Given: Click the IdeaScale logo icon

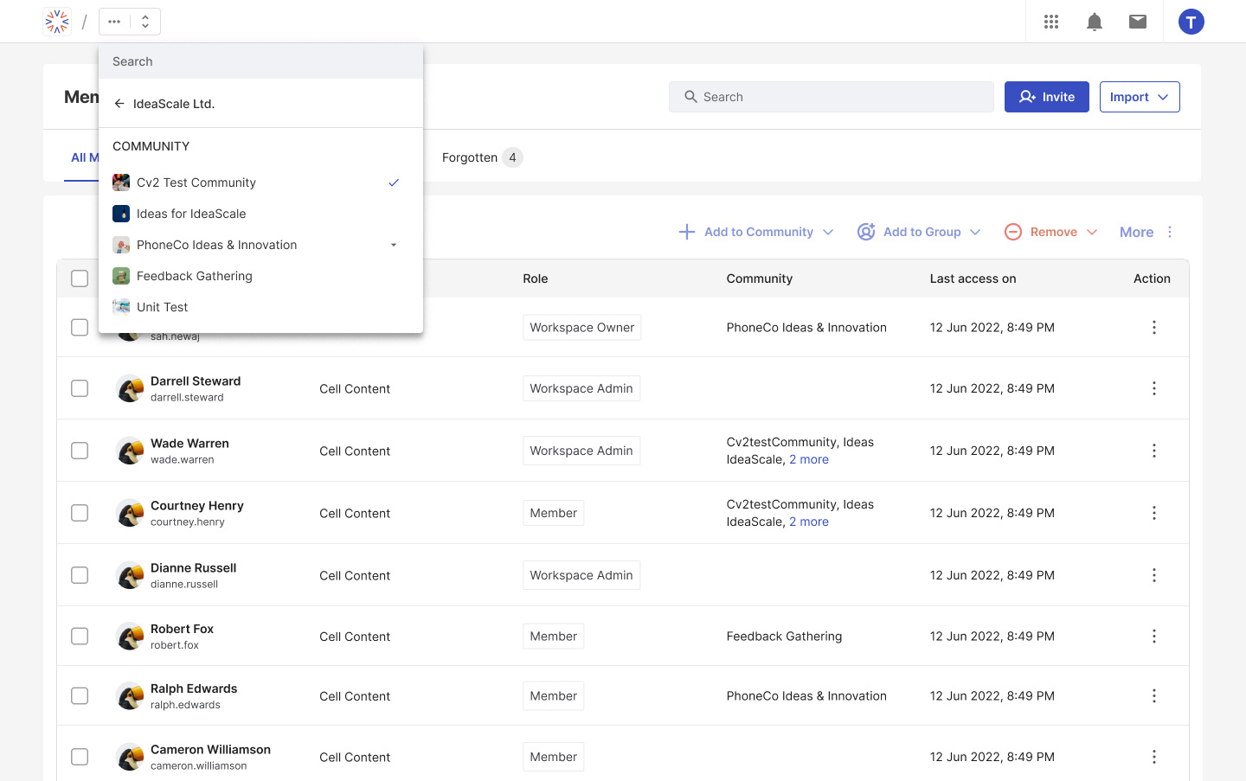Looking at the screenshot, I should pyautogui.click(x=57, y=22).
